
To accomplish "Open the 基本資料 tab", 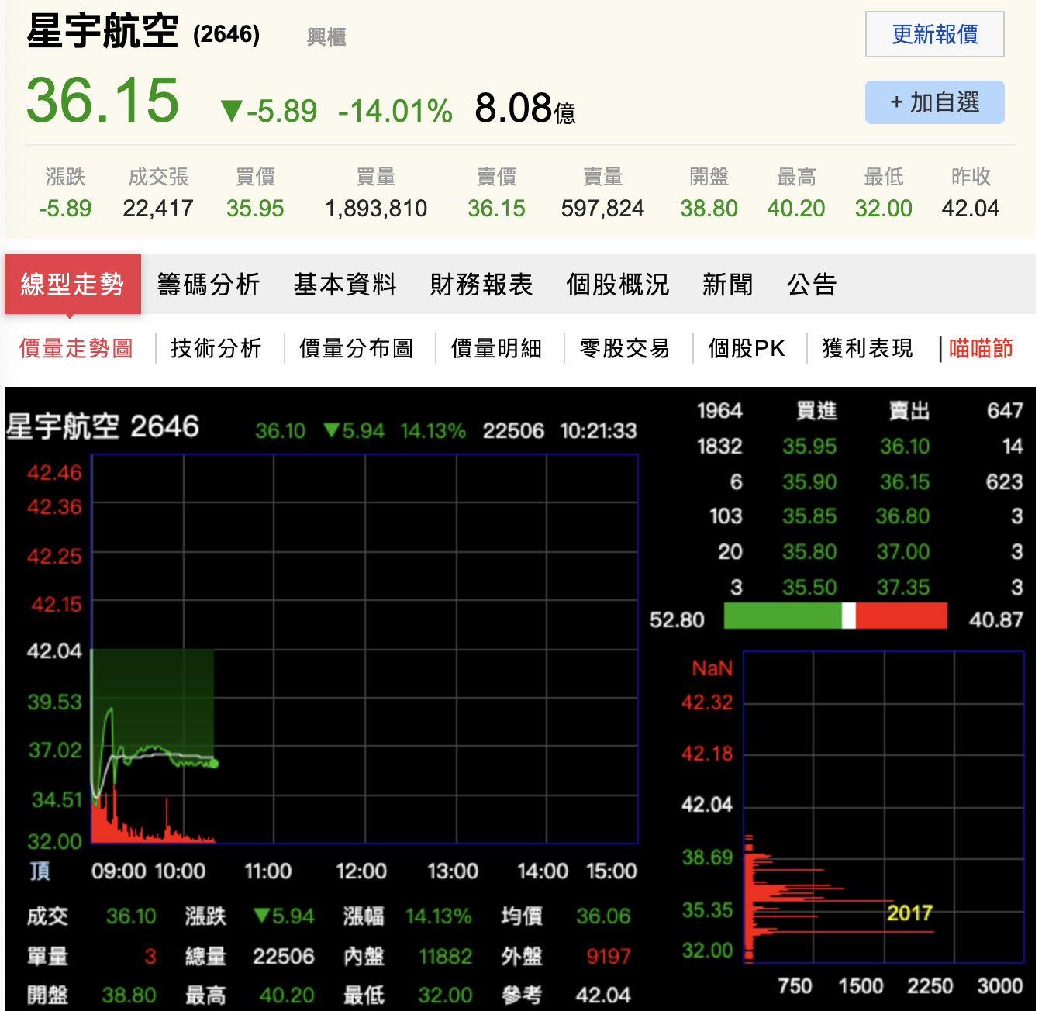I will [345, 285].
